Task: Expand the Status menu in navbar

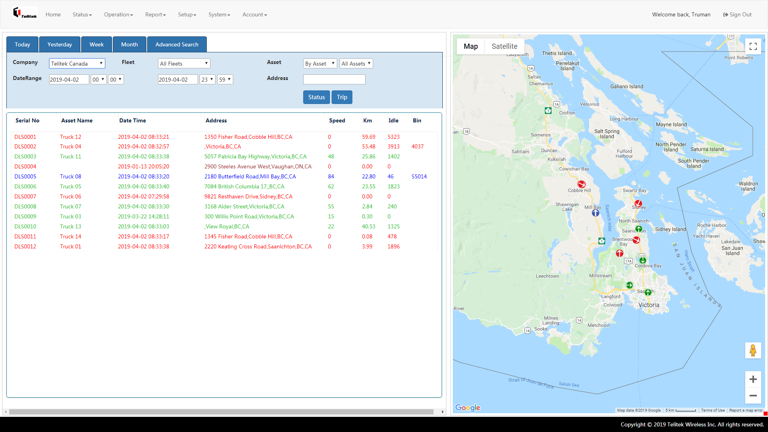Action: [82, 14]
